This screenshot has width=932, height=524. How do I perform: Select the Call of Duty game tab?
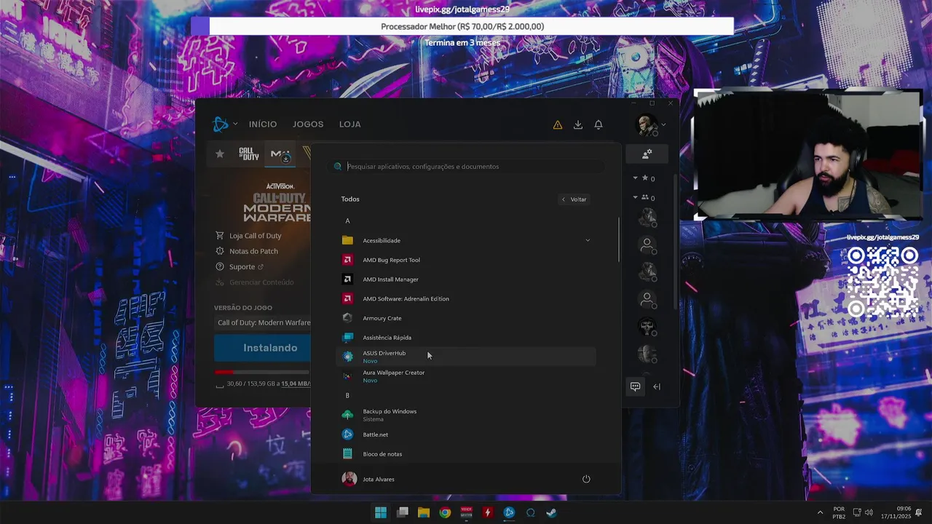[x=249, y=154]
